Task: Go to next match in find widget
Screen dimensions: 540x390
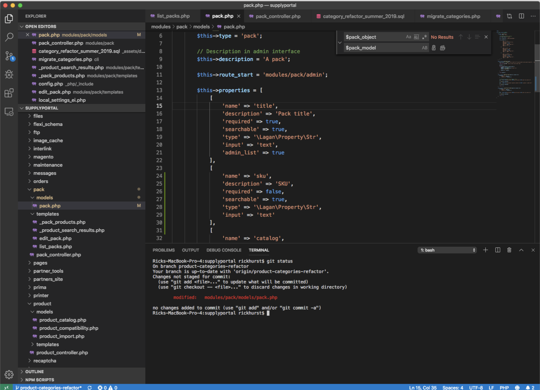Action: pyautogui.click(x=469, y=37)
